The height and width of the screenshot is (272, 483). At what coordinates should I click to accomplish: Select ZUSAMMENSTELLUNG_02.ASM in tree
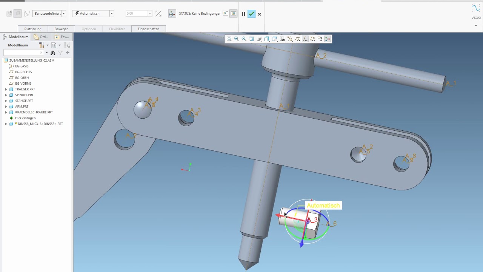[32, 60]
